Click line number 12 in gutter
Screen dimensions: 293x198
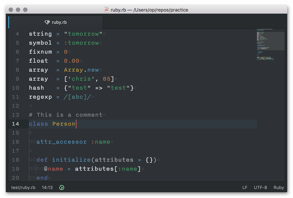coord(16,106)
